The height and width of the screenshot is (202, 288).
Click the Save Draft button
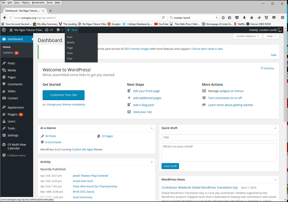click(x=170, y=166)
